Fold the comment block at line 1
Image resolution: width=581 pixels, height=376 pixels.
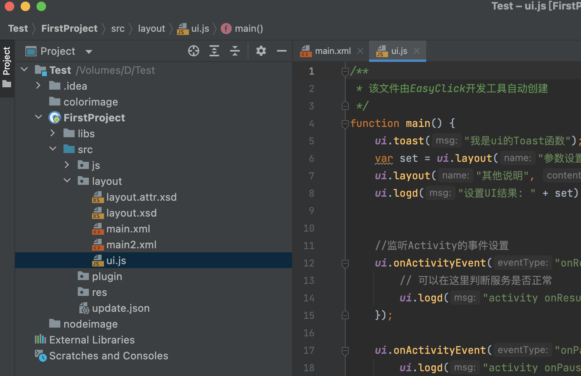(345, 71)
